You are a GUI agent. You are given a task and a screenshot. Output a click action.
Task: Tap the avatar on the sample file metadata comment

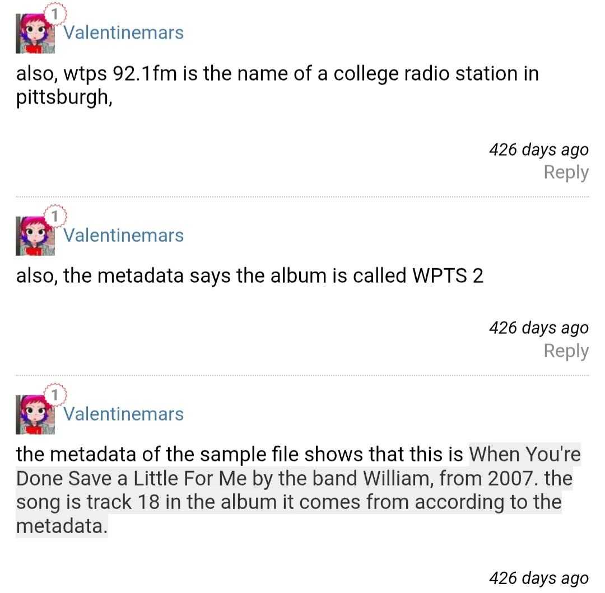[35, 415]
